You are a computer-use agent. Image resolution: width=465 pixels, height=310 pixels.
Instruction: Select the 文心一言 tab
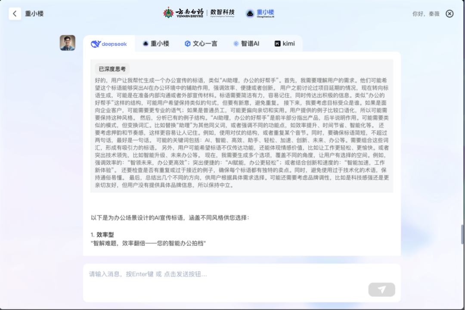click(x=201, y=44)
